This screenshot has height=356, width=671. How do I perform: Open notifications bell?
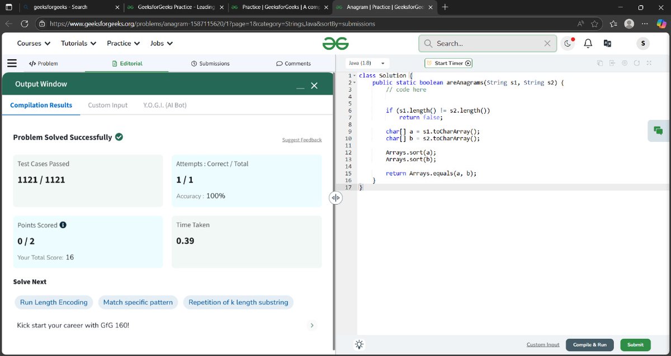coord(588,44)
